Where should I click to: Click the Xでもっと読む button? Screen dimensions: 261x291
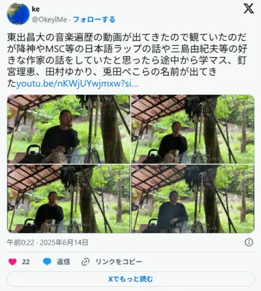[x=130, y=279]
